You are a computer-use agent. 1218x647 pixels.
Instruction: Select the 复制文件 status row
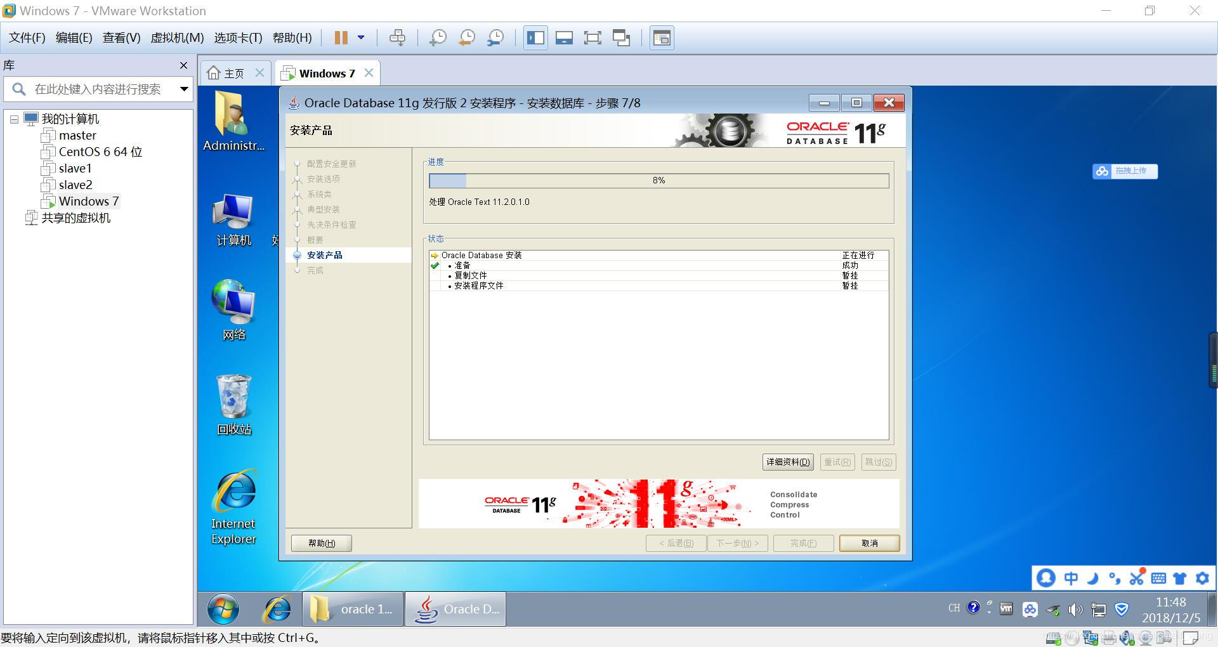(658, 275)
